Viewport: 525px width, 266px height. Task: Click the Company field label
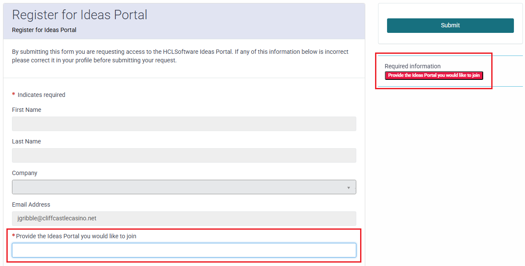(x=24, y=173)
